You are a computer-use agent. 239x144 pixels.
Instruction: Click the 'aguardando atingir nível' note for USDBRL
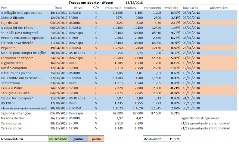200,118
